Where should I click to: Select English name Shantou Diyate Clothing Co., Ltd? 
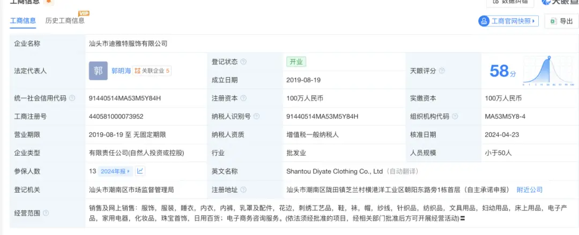(x=334, y=171)
